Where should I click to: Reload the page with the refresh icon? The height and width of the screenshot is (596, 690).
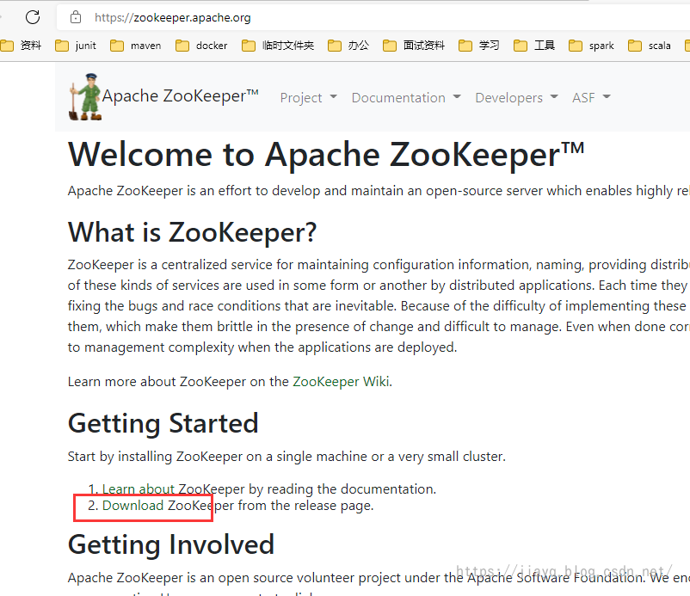(33, 17)
